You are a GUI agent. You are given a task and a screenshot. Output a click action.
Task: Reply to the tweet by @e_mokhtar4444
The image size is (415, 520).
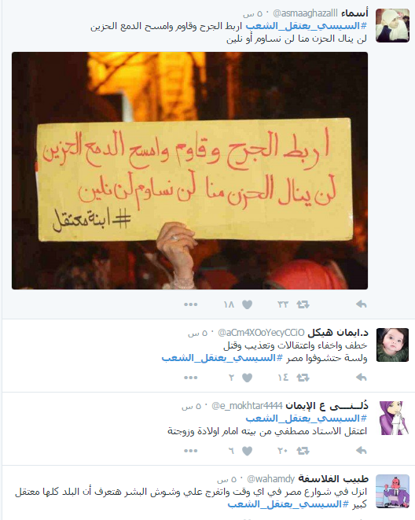(x=361, y=450)
